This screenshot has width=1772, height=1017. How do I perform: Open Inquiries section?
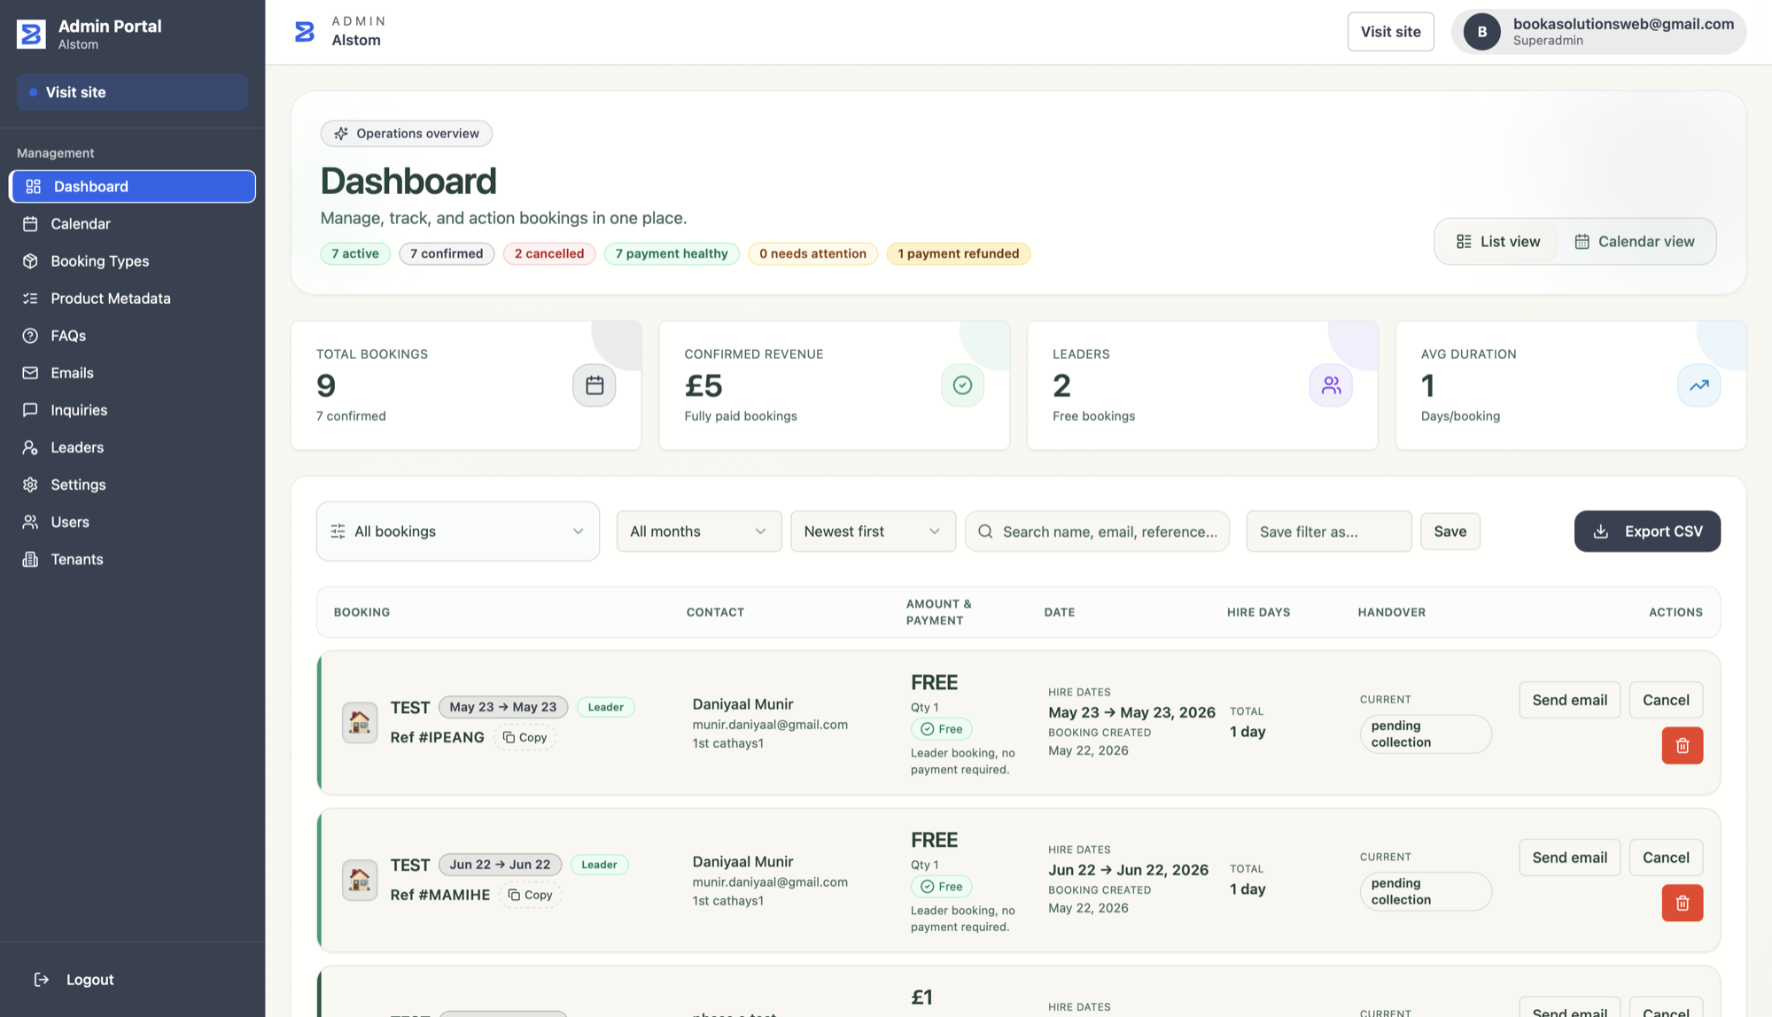coord(132,410)
